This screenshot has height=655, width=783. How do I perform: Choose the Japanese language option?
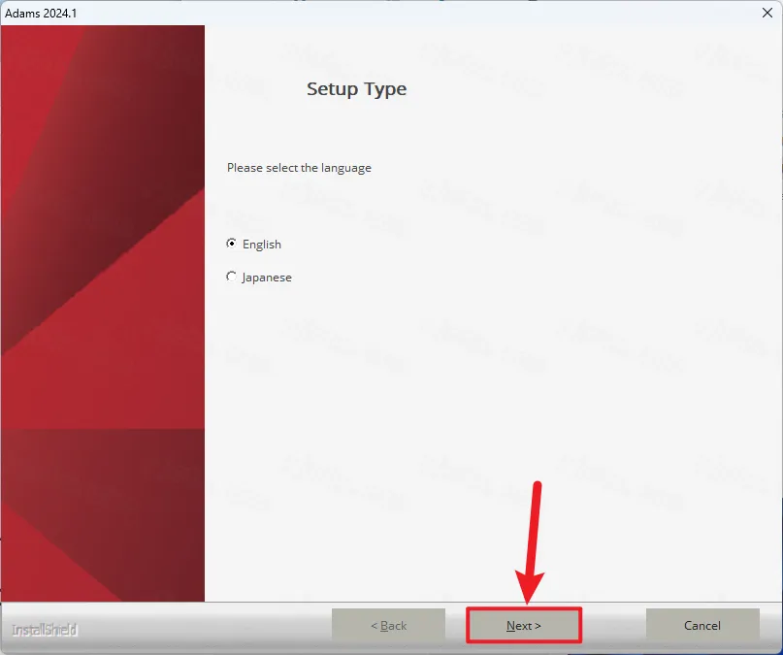(231, 277)
